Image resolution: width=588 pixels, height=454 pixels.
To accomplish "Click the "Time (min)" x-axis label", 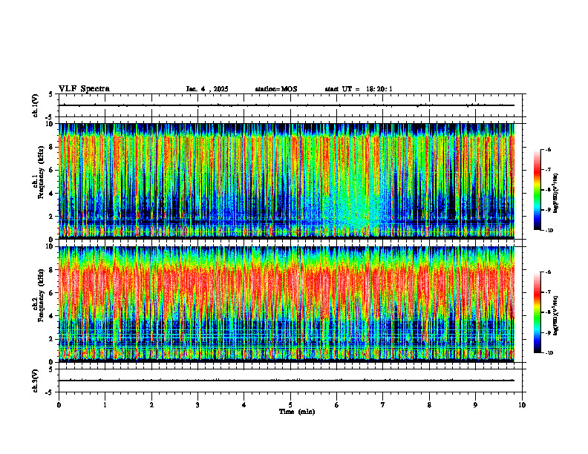I will click(297, 412).
